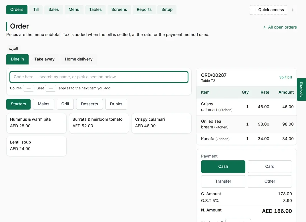306x222 pixels.
Task: Switch language to Arabic (العربية)
Action: (x=13, y=49)
